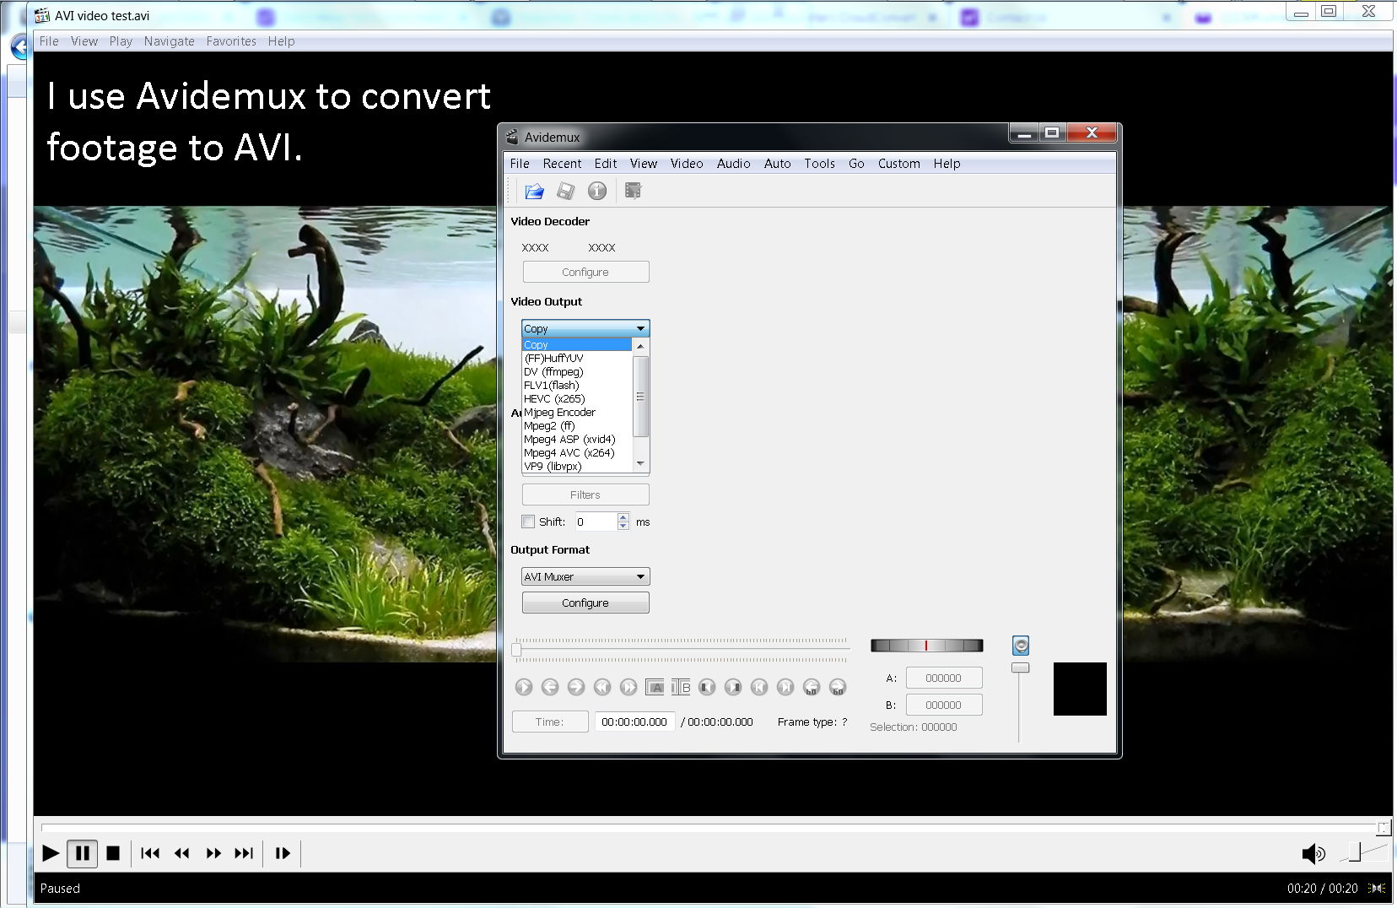The height and width of the screenshot is (908, 1397).
Task: Fast-forward playback in the media player
Action: [213, 853]
